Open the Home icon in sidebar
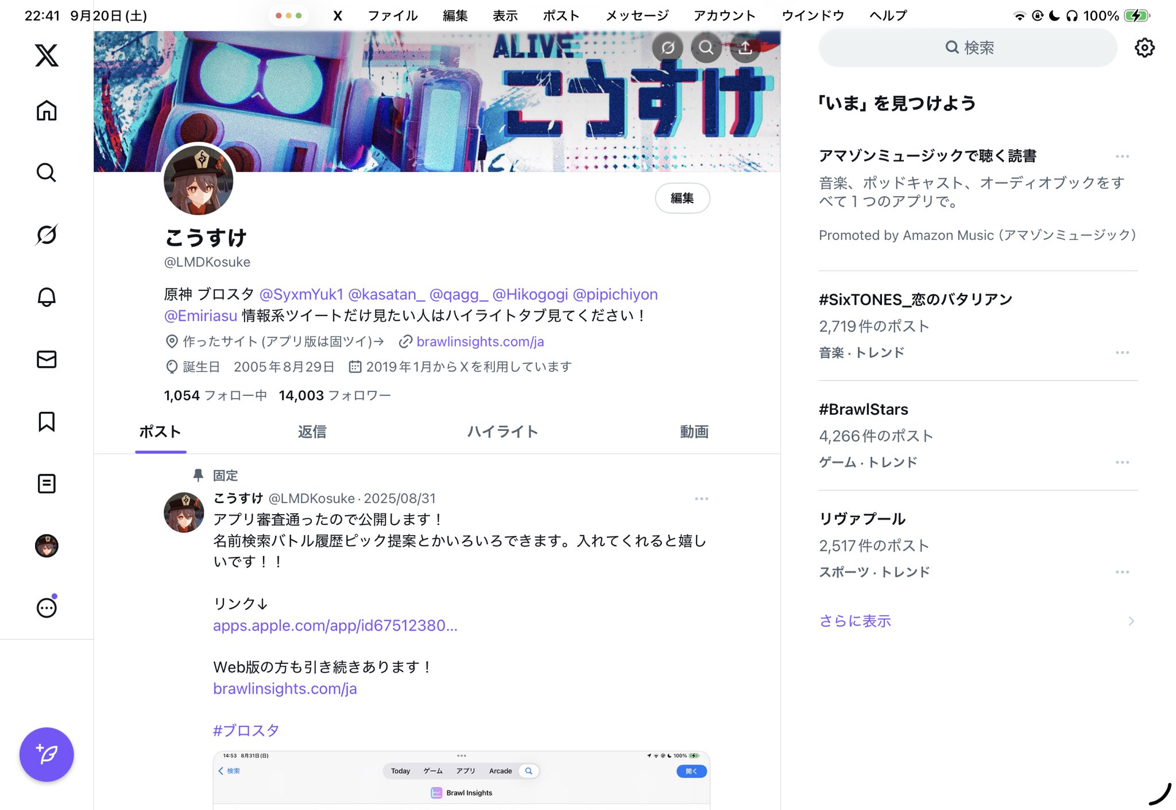Viewport: 1176px width, 810px height. click(x=47, y=111)
